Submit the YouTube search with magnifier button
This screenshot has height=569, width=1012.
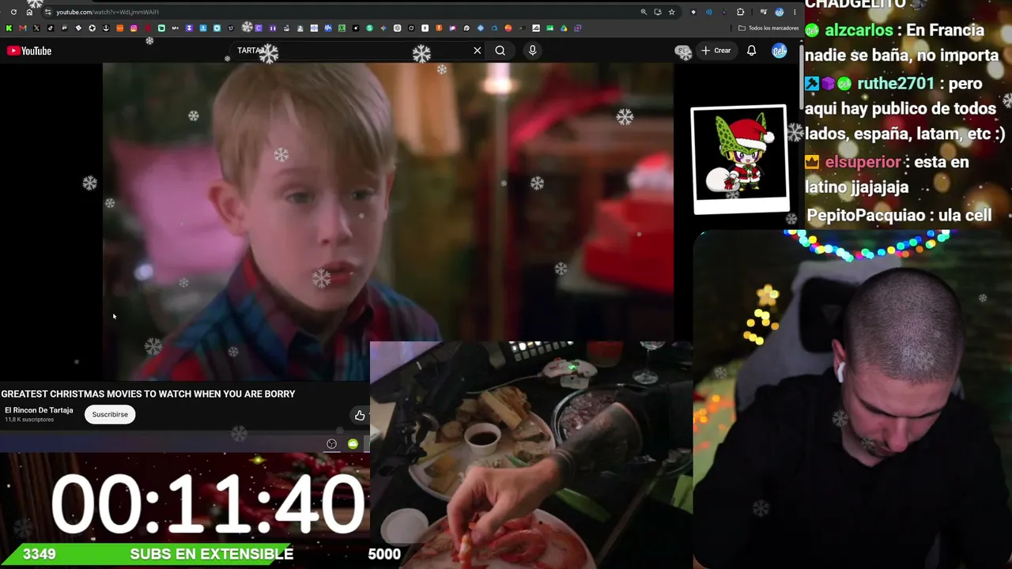click(500, 51)
